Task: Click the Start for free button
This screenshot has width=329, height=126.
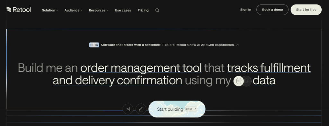Action: tap(306, 10)
